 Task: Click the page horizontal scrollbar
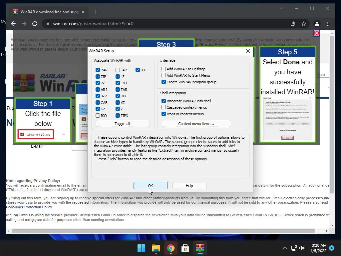(163, 231)
